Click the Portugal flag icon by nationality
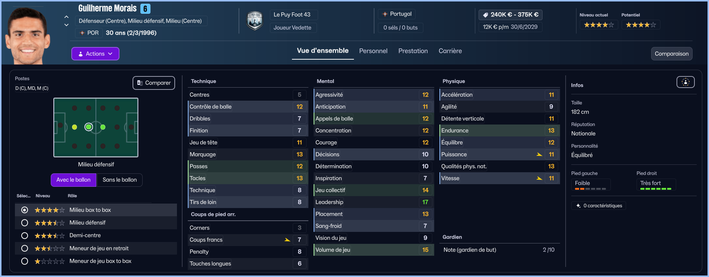The width and height of the screenshot is (709, 277). click(385, 14)
